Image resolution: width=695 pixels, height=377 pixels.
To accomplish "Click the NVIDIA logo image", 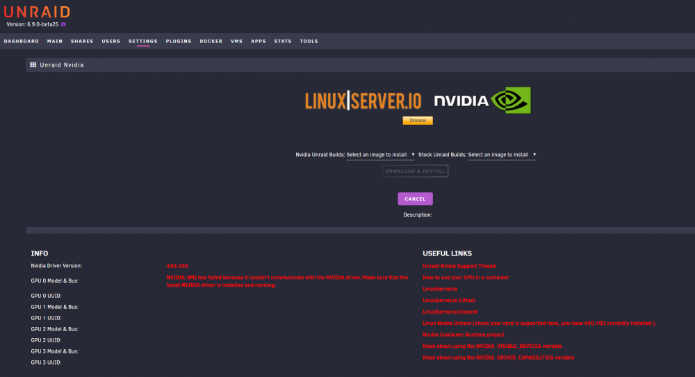I will click(482, 100).
